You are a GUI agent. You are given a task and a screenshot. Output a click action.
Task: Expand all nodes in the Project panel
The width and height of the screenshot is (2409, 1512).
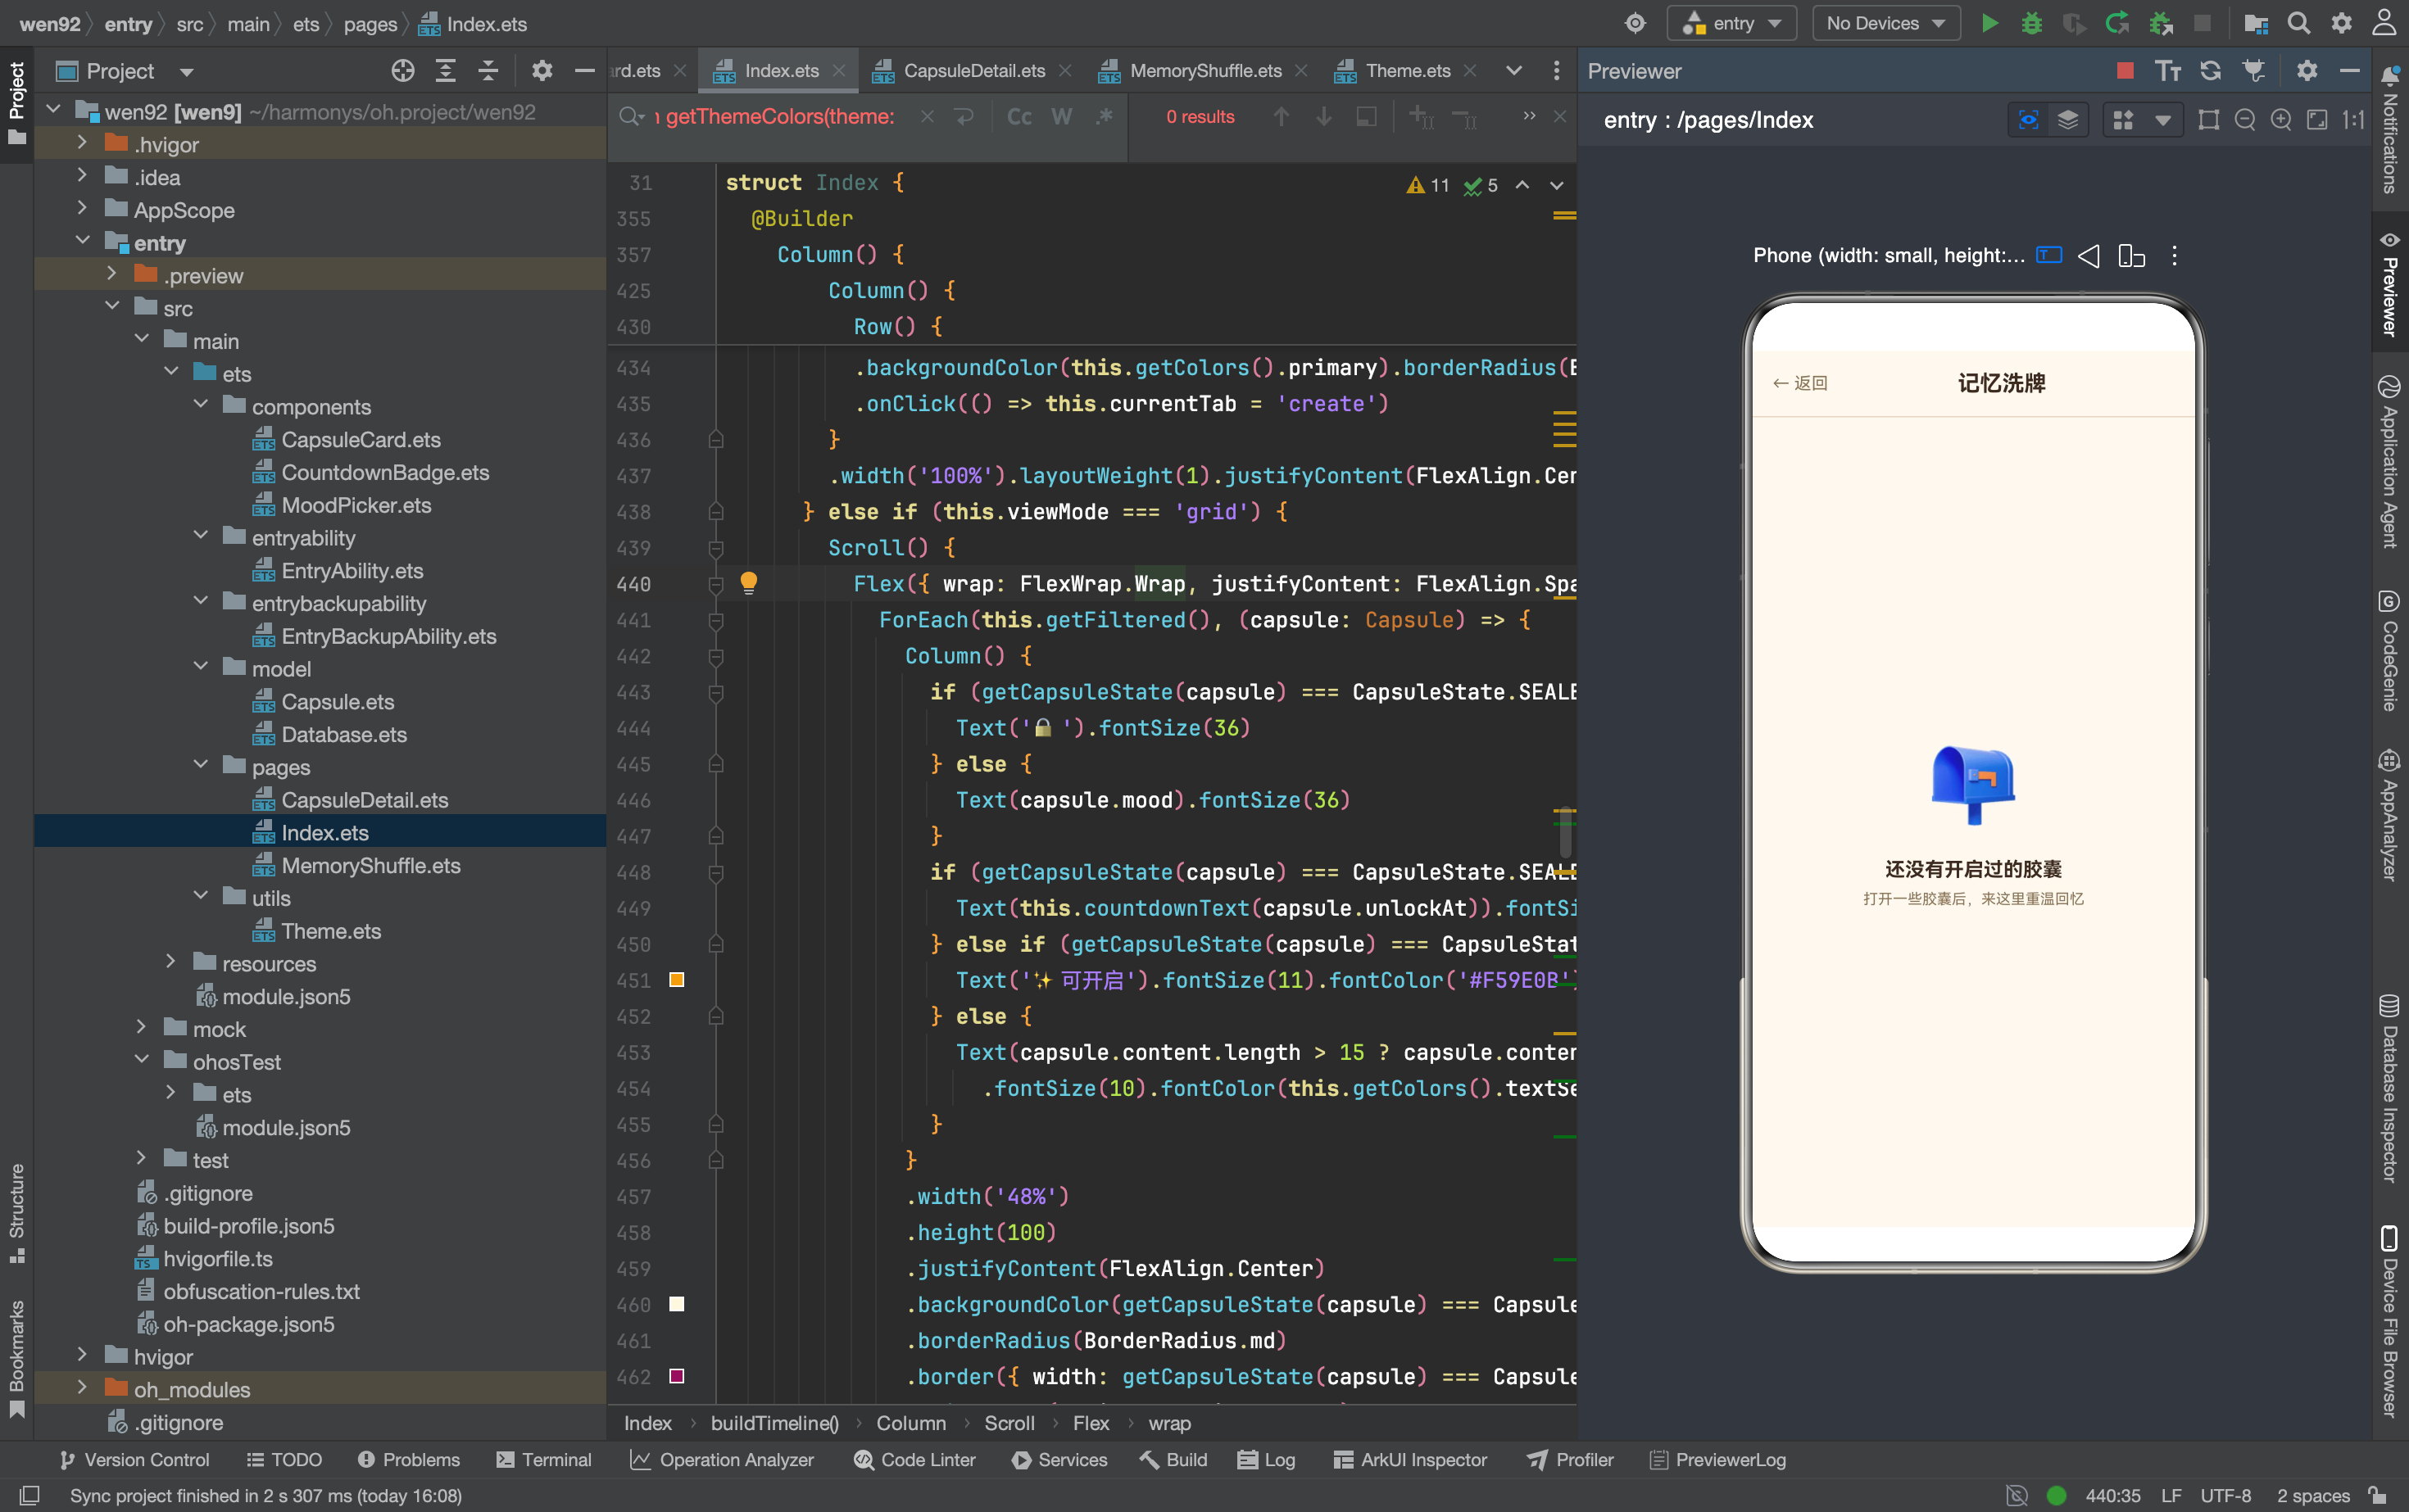tap(447, 71)
